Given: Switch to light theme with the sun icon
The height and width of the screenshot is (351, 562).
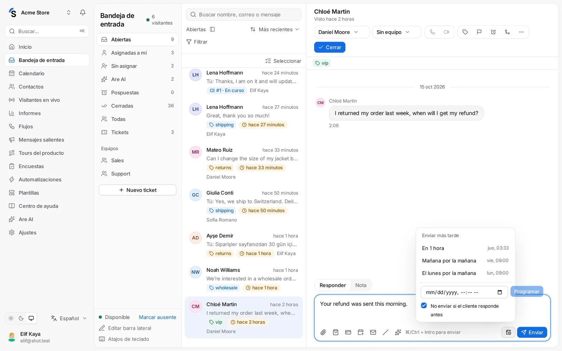Looking at the screenshot, I should 11,318.
